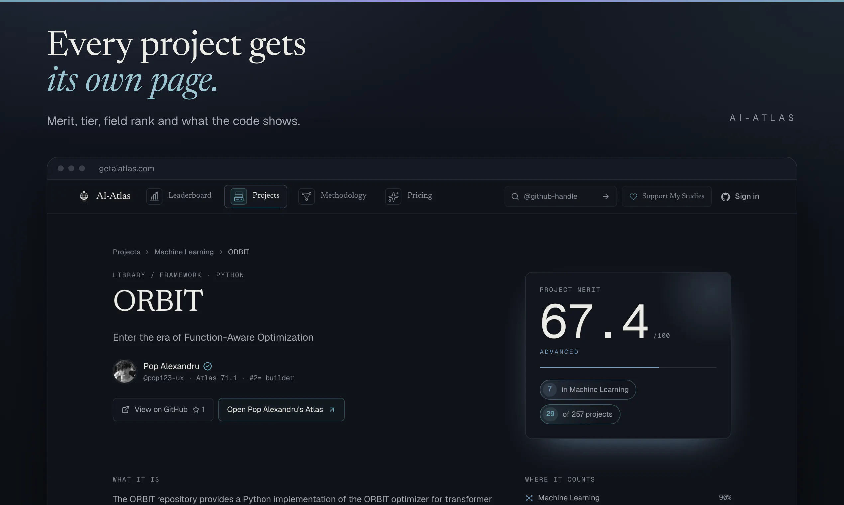This screenshot has width=844, height=505.
Task: Click the search magnifier icon
Action: 515,196
